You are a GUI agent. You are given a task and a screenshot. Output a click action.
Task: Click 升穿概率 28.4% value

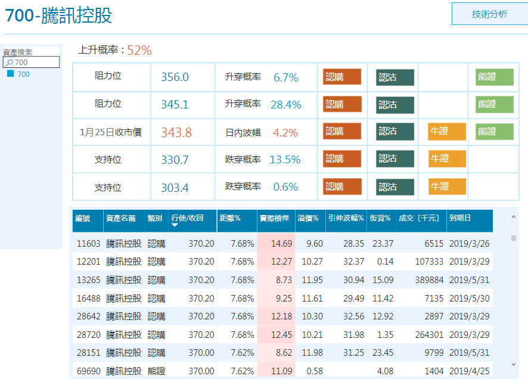(x=286, y=105)
